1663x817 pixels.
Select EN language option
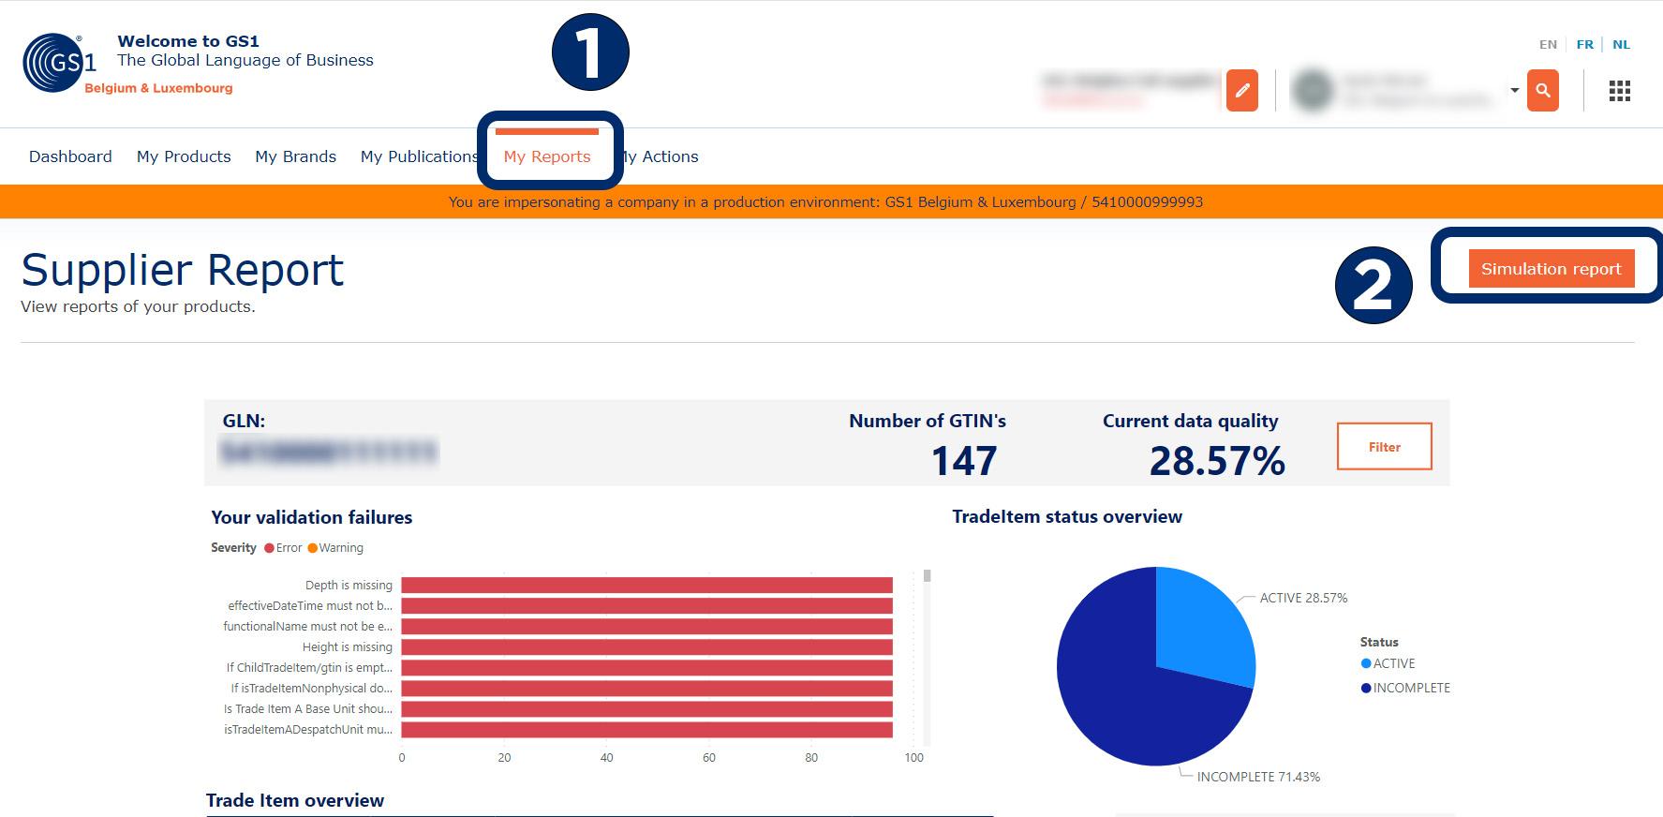tap(1548, 44)
